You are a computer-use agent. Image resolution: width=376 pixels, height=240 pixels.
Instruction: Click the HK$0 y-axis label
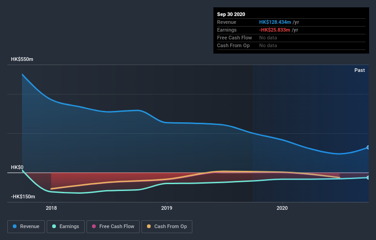pos(17,167)
